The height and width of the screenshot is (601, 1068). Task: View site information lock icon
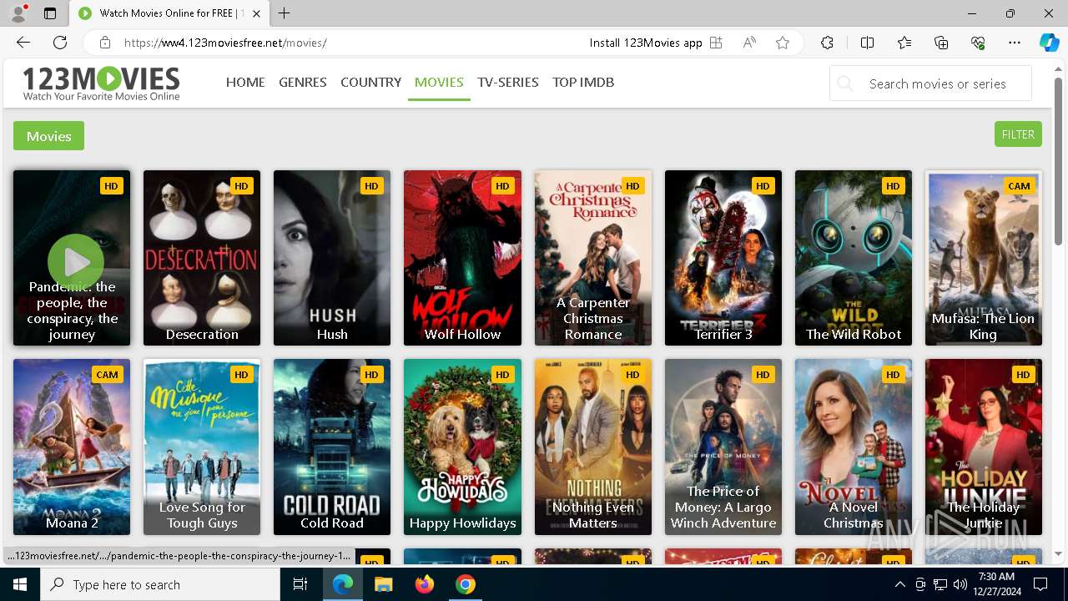click(x=104, y=43)
